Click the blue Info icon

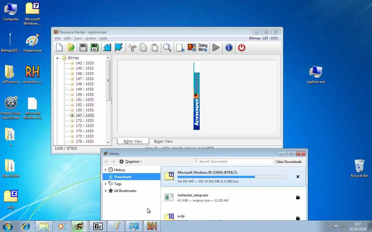(x=229, y=48)
